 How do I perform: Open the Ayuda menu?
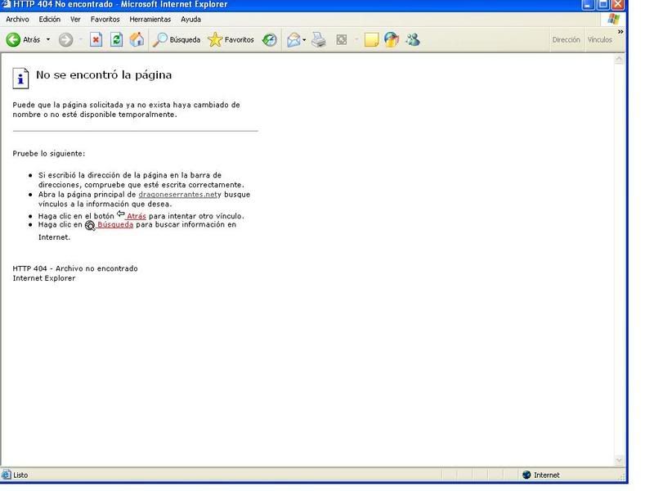coord(191,19)
